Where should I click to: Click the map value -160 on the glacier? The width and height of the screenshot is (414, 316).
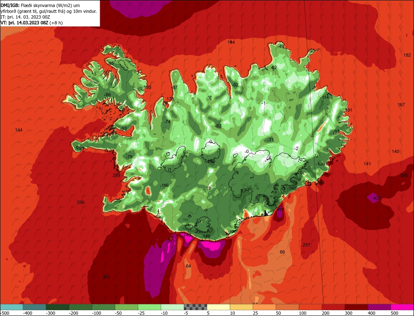pos(292,188)
